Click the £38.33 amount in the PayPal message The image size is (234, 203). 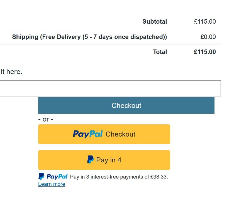(x=159, y=177)
